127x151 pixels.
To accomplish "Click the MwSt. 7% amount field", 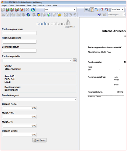I will pos(19,126).
